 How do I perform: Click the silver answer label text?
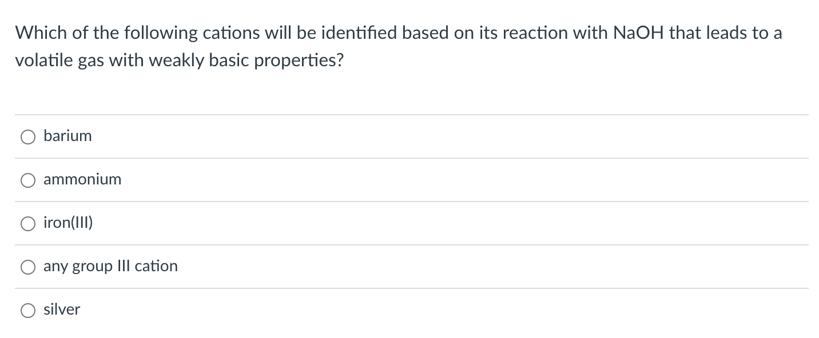coord(61,309)
